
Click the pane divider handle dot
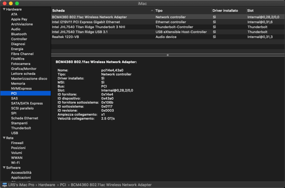(168, 55)
